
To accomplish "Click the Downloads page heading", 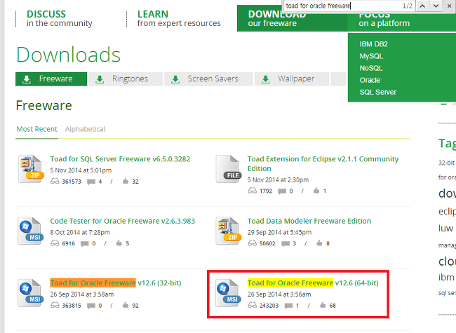I will 68,55.
